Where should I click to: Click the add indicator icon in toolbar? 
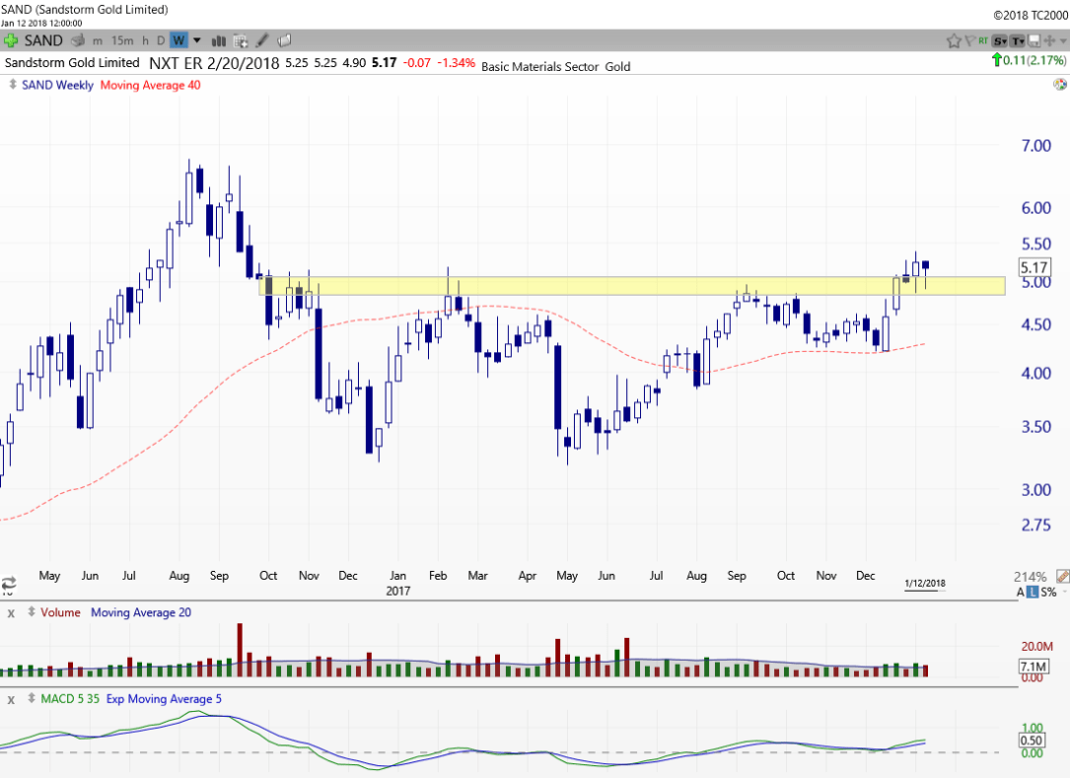pos(240,40)
